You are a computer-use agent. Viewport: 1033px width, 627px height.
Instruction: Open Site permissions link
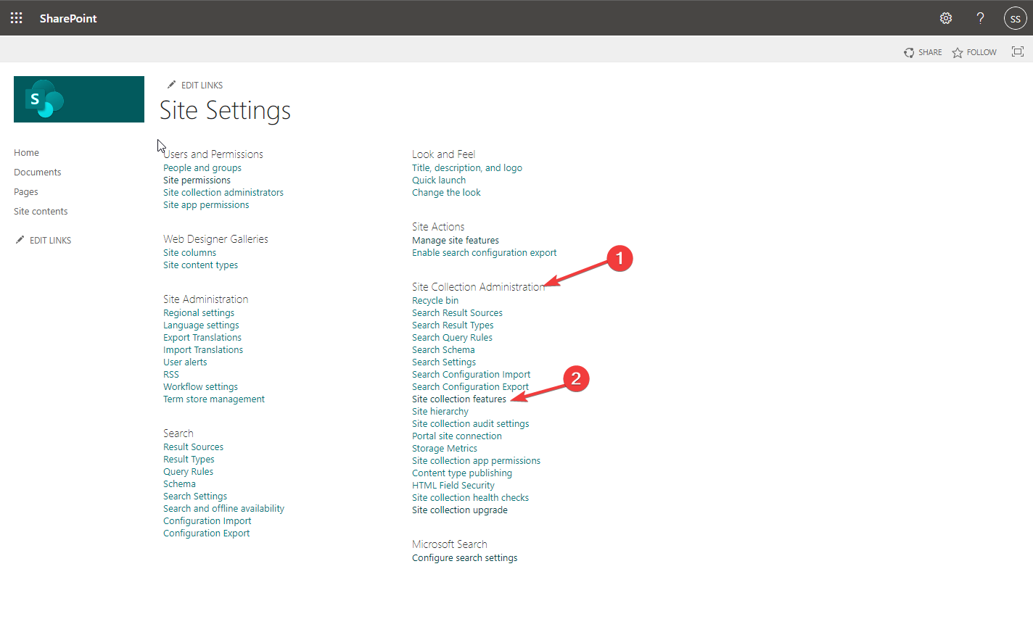point(197,180)
